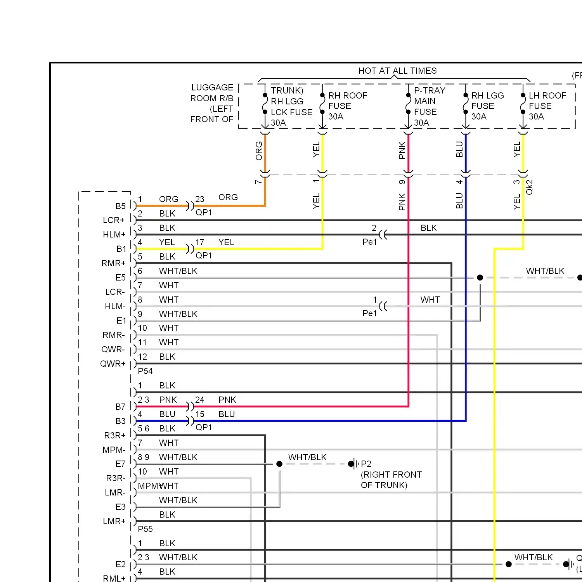Select the Pe1 label at pin 2 BLK
This screenshot has width=582, height=582.
click(x=369, y=242)
